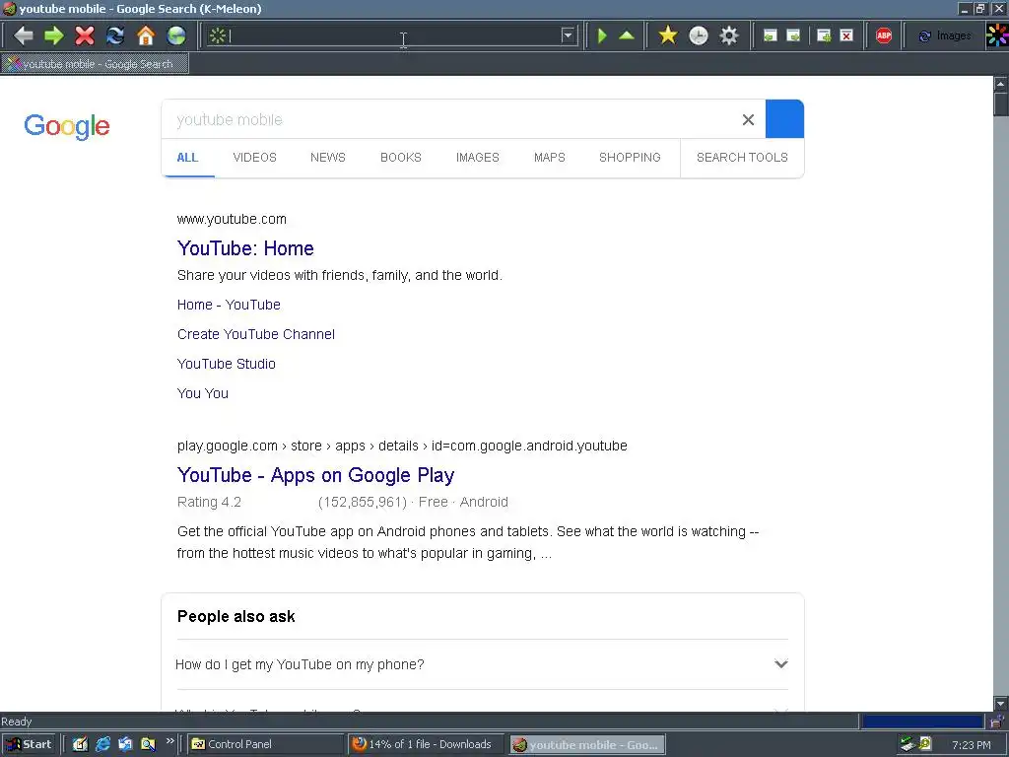Switch to the IMAGES results tab

tap(478, 158)
